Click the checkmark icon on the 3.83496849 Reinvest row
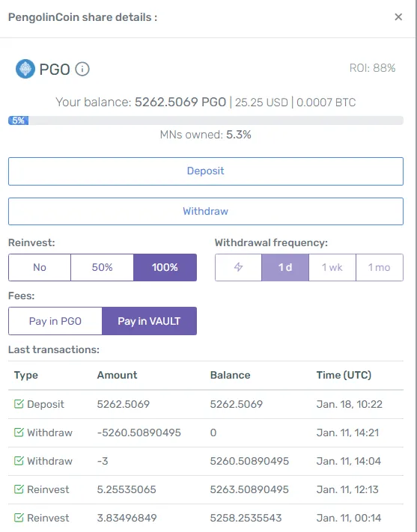The height and width of the screenshot is (532, 417). tap(19, 518)
